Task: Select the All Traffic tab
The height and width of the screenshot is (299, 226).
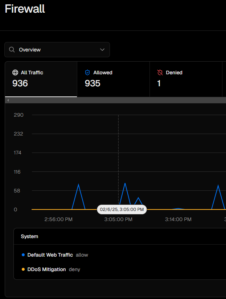Action: (x=41, y=79)
